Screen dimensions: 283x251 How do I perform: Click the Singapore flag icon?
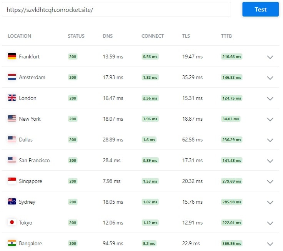12,181
